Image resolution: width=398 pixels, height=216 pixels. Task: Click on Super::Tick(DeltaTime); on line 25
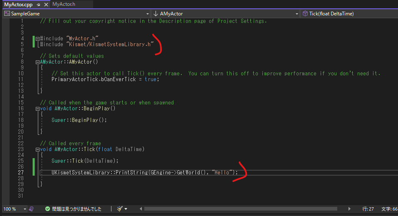85,161
